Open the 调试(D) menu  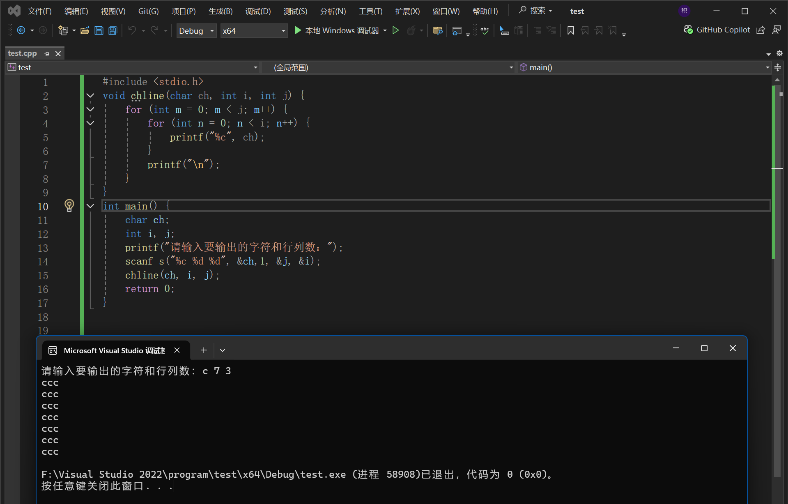[x=258, y=11]
